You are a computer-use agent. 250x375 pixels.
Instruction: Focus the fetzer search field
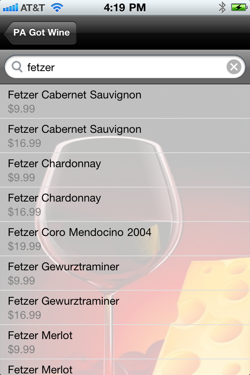click(125, 67)
